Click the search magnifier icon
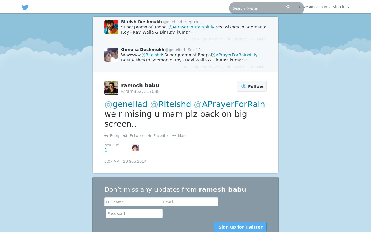This screenshot has width=371, height=232. pos(288,7)
